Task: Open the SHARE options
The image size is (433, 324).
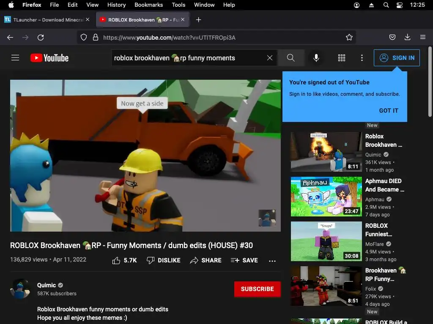Action: tap(206, 260)
